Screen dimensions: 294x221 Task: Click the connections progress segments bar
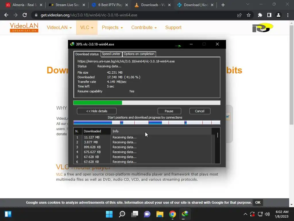coord(147,123)
